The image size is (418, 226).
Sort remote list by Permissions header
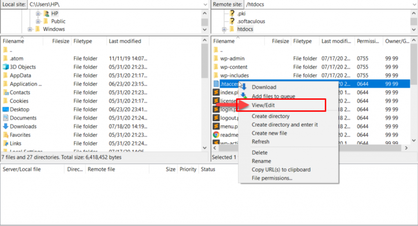pyautogui.click(x=369, y=41)
